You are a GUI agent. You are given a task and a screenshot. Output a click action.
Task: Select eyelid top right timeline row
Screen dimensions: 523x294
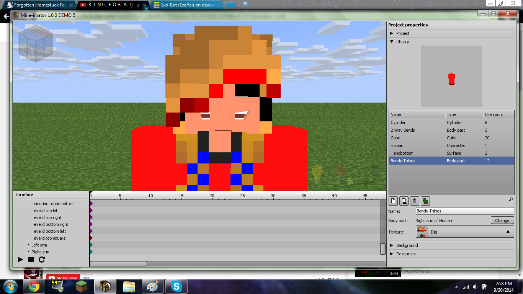[x=47, y=217]
